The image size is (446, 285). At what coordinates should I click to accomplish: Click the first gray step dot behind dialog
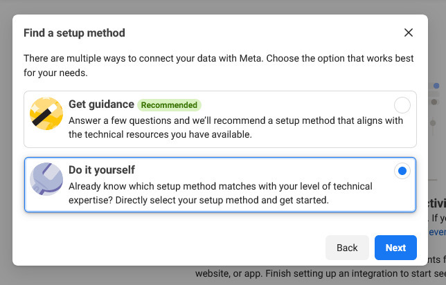click(x=435, y=102)
